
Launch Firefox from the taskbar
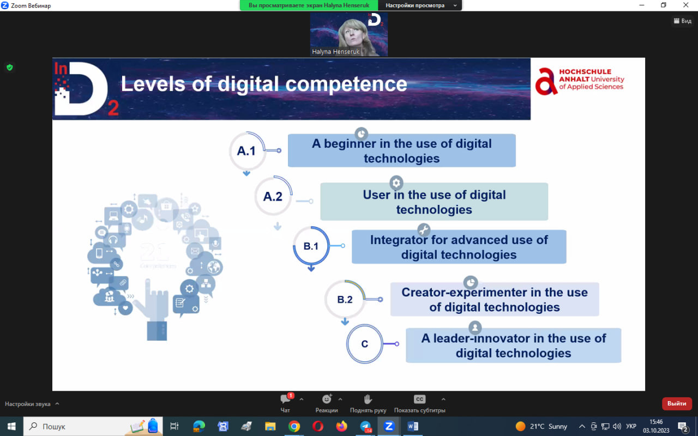point(341,426)
